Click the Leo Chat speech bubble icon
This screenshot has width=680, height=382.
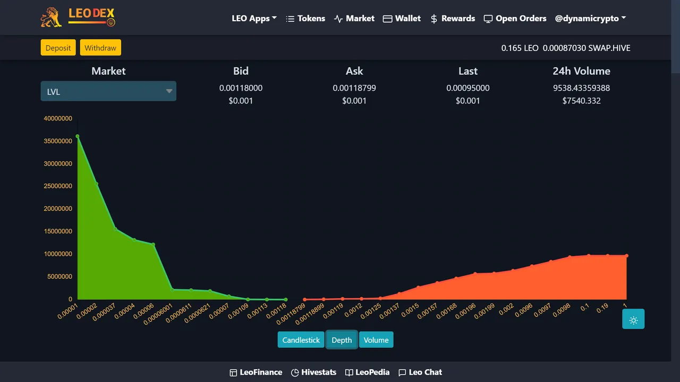coord(402,373)
